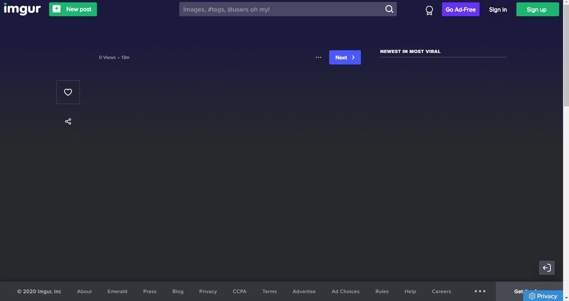The width and height of the screenshot is (569, 301).
Task: Expand the footer three-dot more menu
Action: 480,291
